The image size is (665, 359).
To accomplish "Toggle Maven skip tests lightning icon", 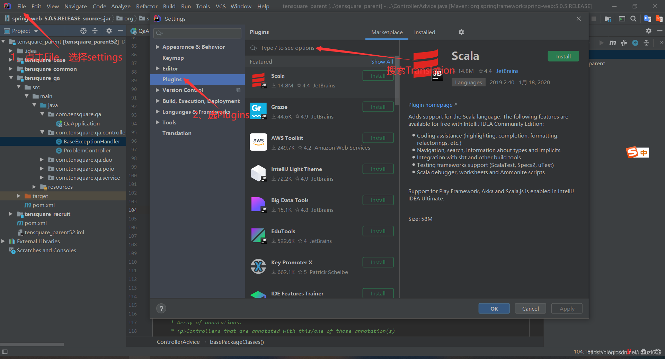I will tap(635, 42).
